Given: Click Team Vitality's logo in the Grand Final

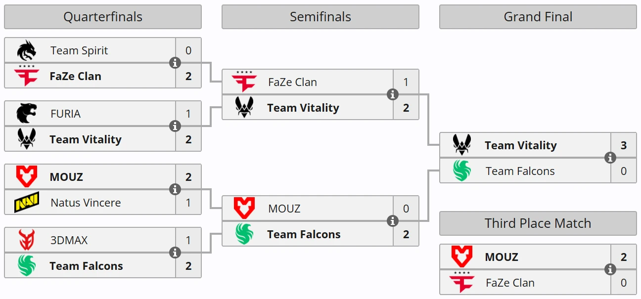Looking at the screenshot, I should [461, 145].
